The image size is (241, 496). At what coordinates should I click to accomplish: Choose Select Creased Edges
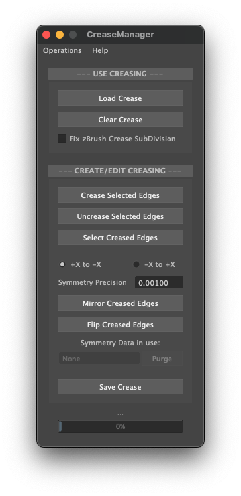(x=120, y=238)
